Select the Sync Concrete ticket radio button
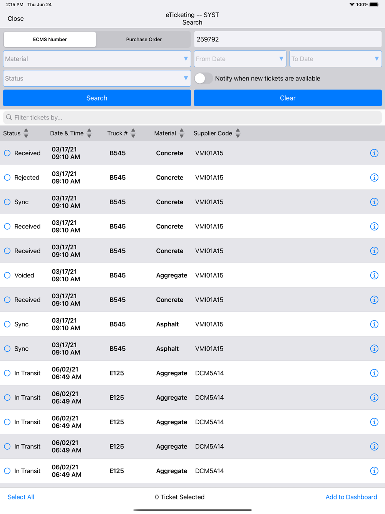Screen dimensions: 385x514 click(x=7, y=202)
